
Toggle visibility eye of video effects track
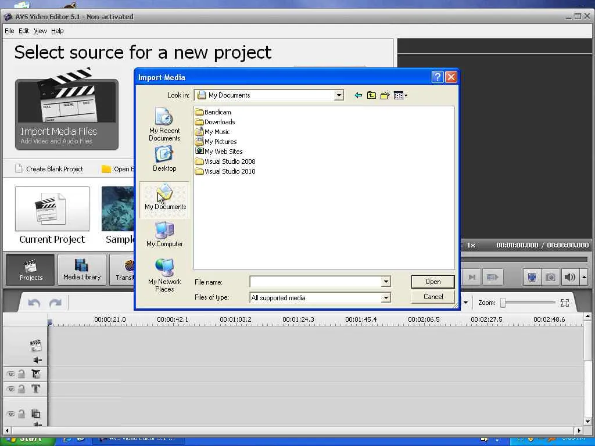pyautogui.click(x=10, y=374)
